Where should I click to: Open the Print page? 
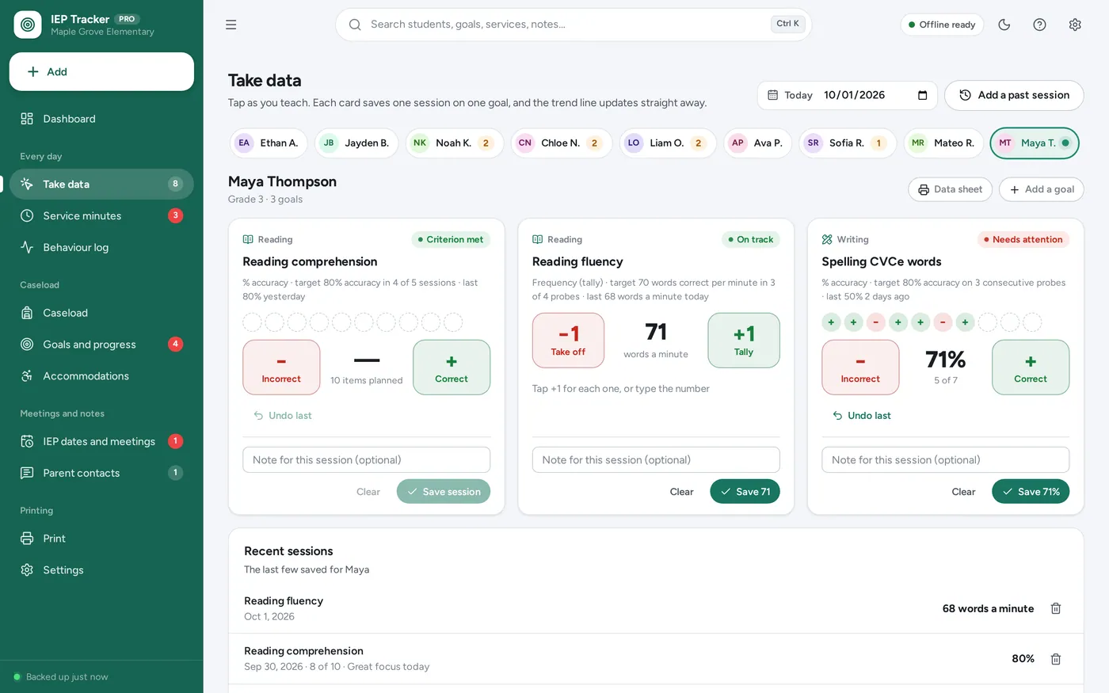pyautogui.click(x=101, y=539)
